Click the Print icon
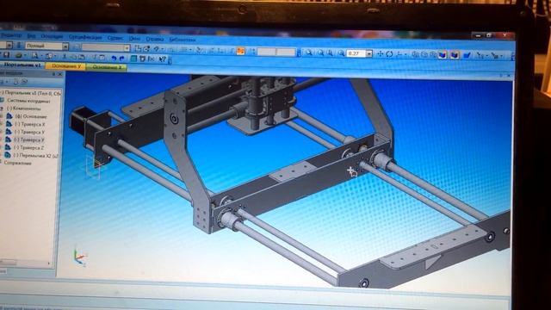This screenshot has width=551, height=310. click(19, 55)
